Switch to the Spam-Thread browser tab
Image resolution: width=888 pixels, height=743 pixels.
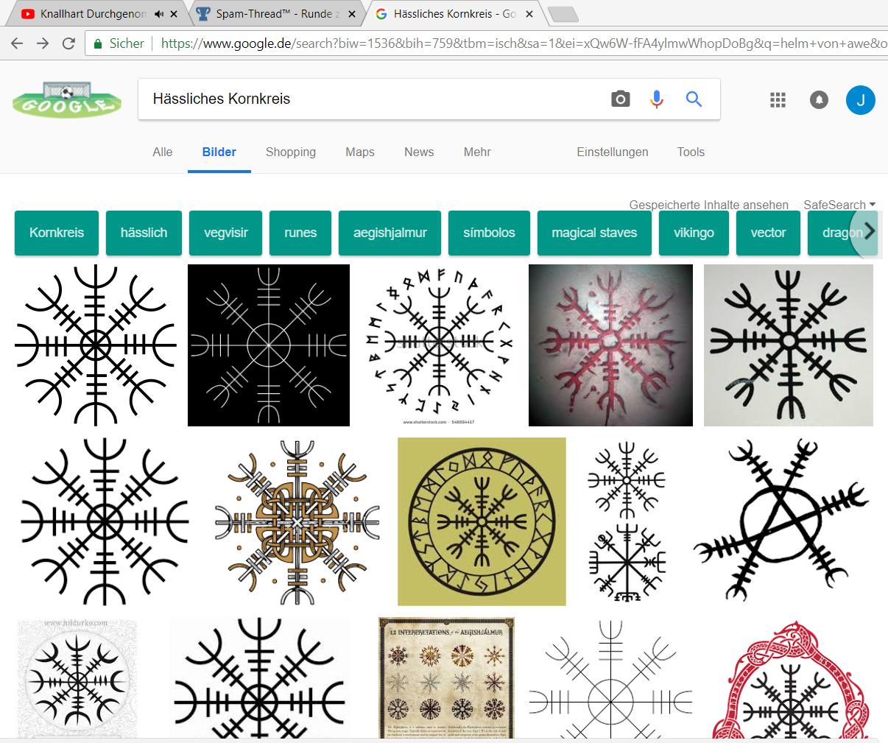coord(276,14)
